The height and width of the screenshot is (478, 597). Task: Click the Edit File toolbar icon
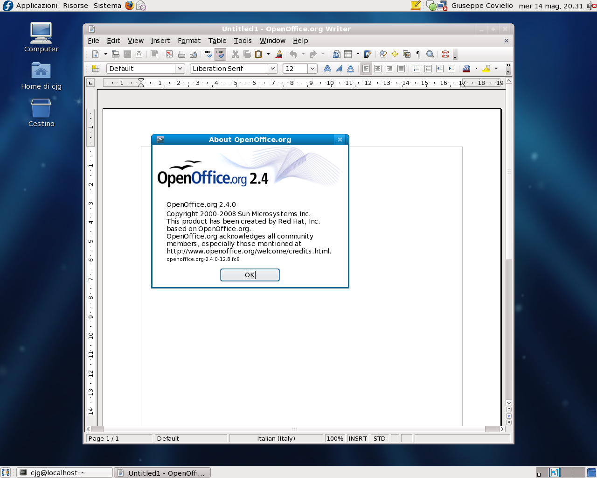tap(154, 54)
